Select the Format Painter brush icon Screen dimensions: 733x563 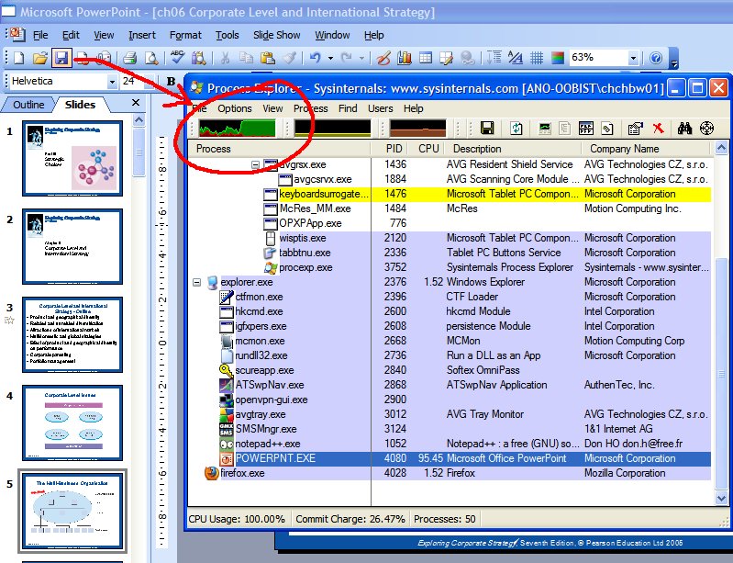tap(289, 58)
